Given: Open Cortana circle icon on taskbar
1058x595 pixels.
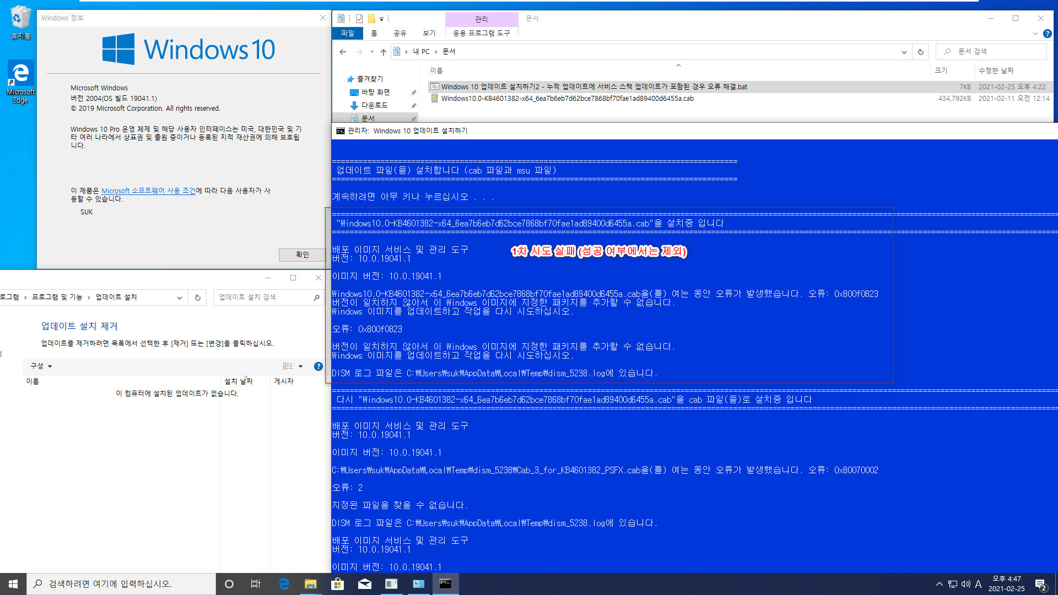Looking at the screenshot, I should point(229,584).
